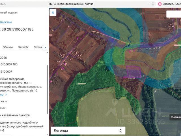Click the НСПД Геоинформационный портал page title
The height and width of the screenshot is (136, 181).
pos(71,4)
